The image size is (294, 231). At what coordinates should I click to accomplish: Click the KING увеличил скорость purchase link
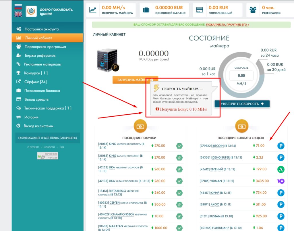click(x=113, y=144)
